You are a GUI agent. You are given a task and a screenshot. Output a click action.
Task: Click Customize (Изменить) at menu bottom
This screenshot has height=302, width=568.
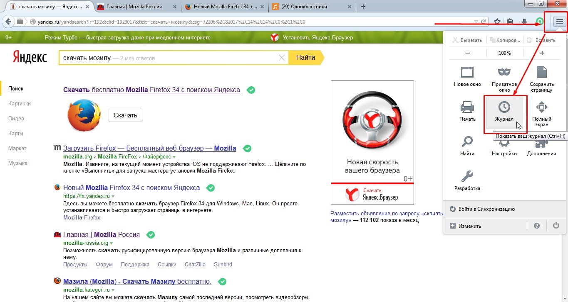[465, 226]
